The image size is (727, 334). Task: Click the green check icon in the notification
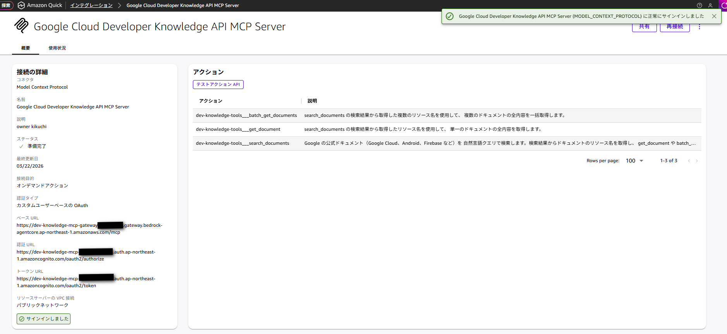click(x=449, y=16)
